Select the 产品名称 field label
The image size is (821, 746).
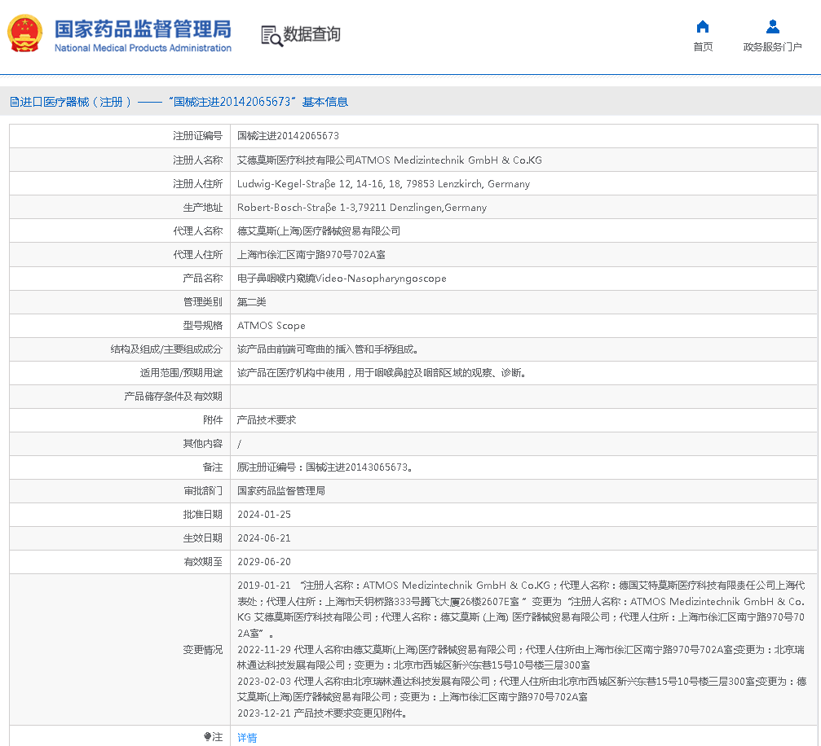coord(203,279)
